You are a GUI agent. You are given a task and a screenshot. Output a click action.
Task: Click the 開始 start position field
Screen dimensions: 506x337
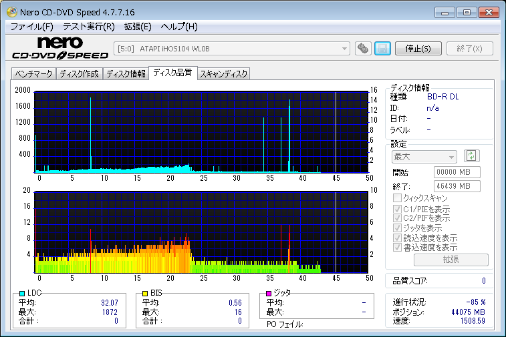tap(457, 172)
